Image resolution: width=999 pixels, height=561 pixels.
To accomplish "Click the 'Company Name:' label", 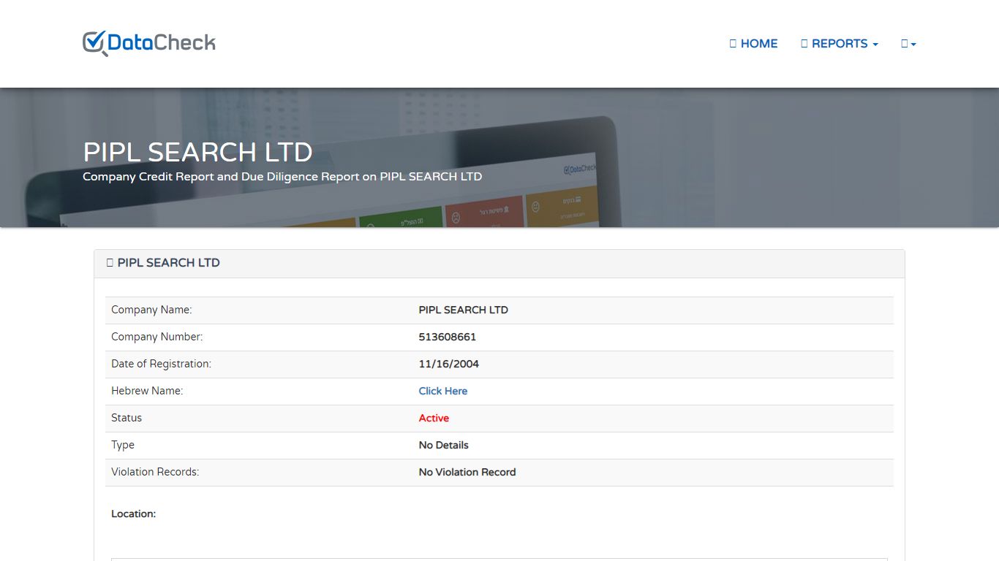I will click(x=151, y=310).
